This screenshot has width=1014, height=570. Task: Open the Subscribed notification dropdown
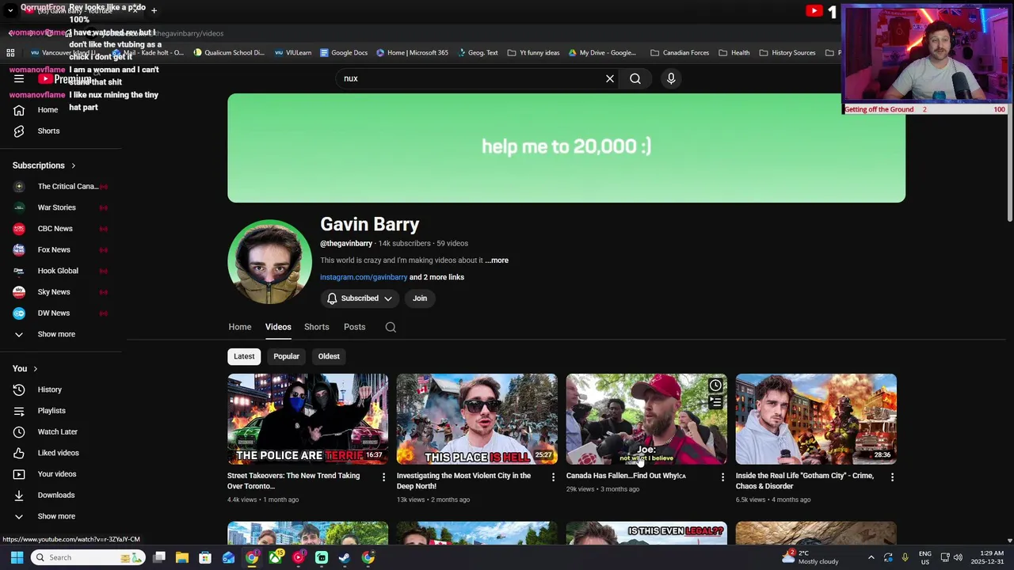[360, 298]
